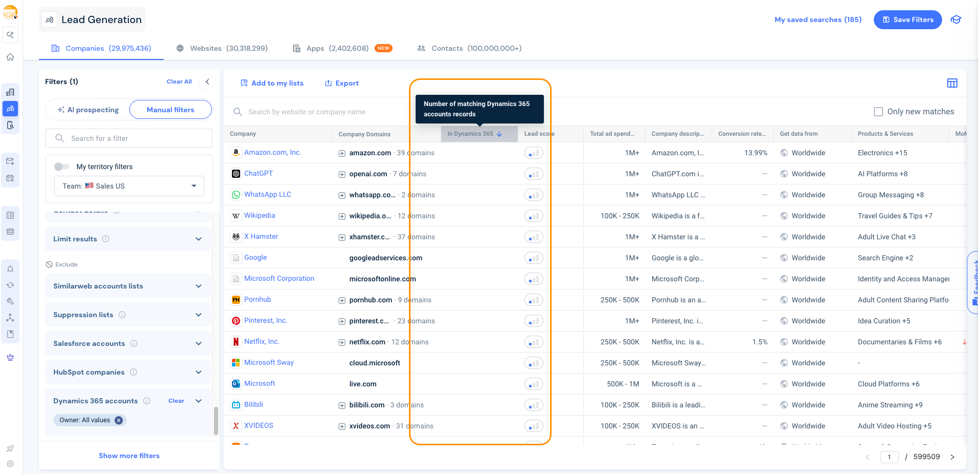Viewport: 978px width, 474px height.
Task: Export the company results
Action: (342, 83)
